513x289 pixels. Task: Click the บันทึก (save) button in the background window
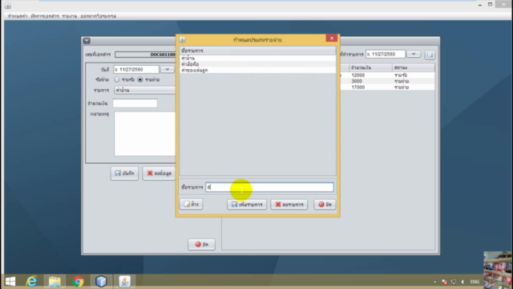(x=124, y=173)
